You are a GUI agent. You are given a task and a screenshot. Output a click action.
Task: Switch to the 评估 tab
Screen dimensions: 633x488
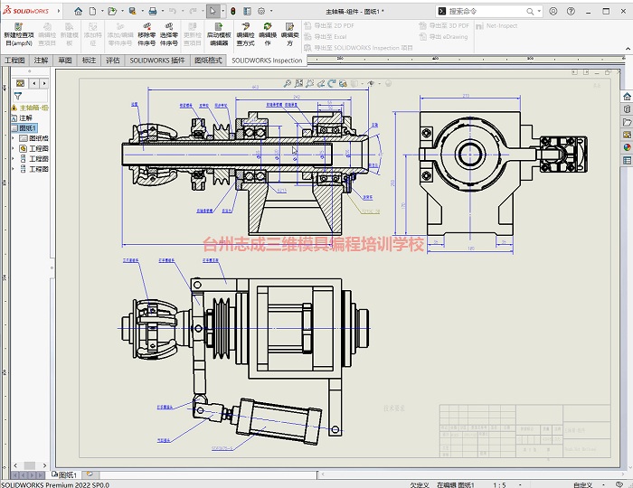point(113,61)
